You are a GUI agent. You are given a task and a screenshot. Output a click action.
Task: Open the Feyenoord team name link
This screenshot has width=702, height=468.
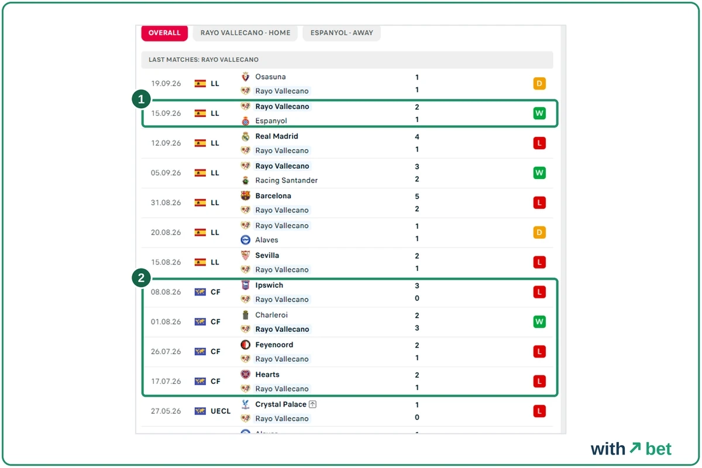tap(274, 345)
